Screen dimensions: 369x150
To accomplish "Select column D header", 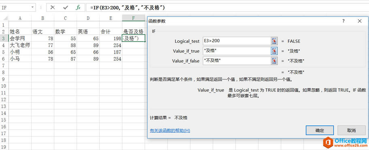I will [x=88, y=18].
